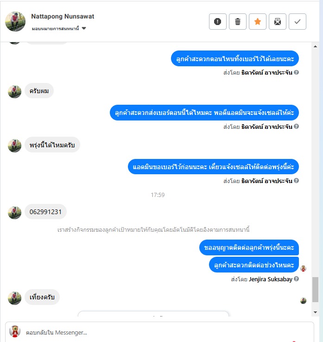323x342 pixels.
Task: Click Nattapong Nunsawat name in header
Action: click(63, 16)
